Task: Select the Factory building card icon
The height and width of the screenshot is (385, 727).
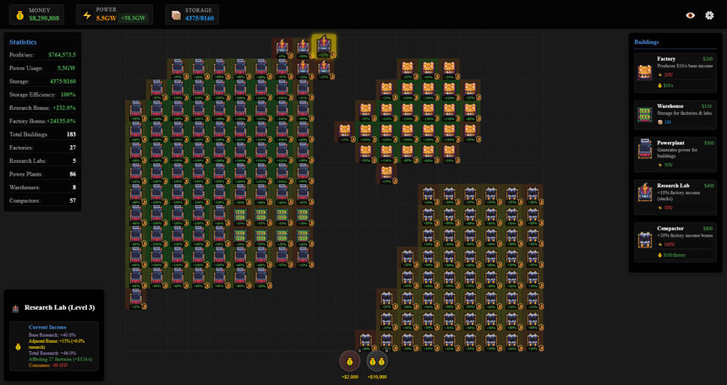Action: [x=644, y=73]
